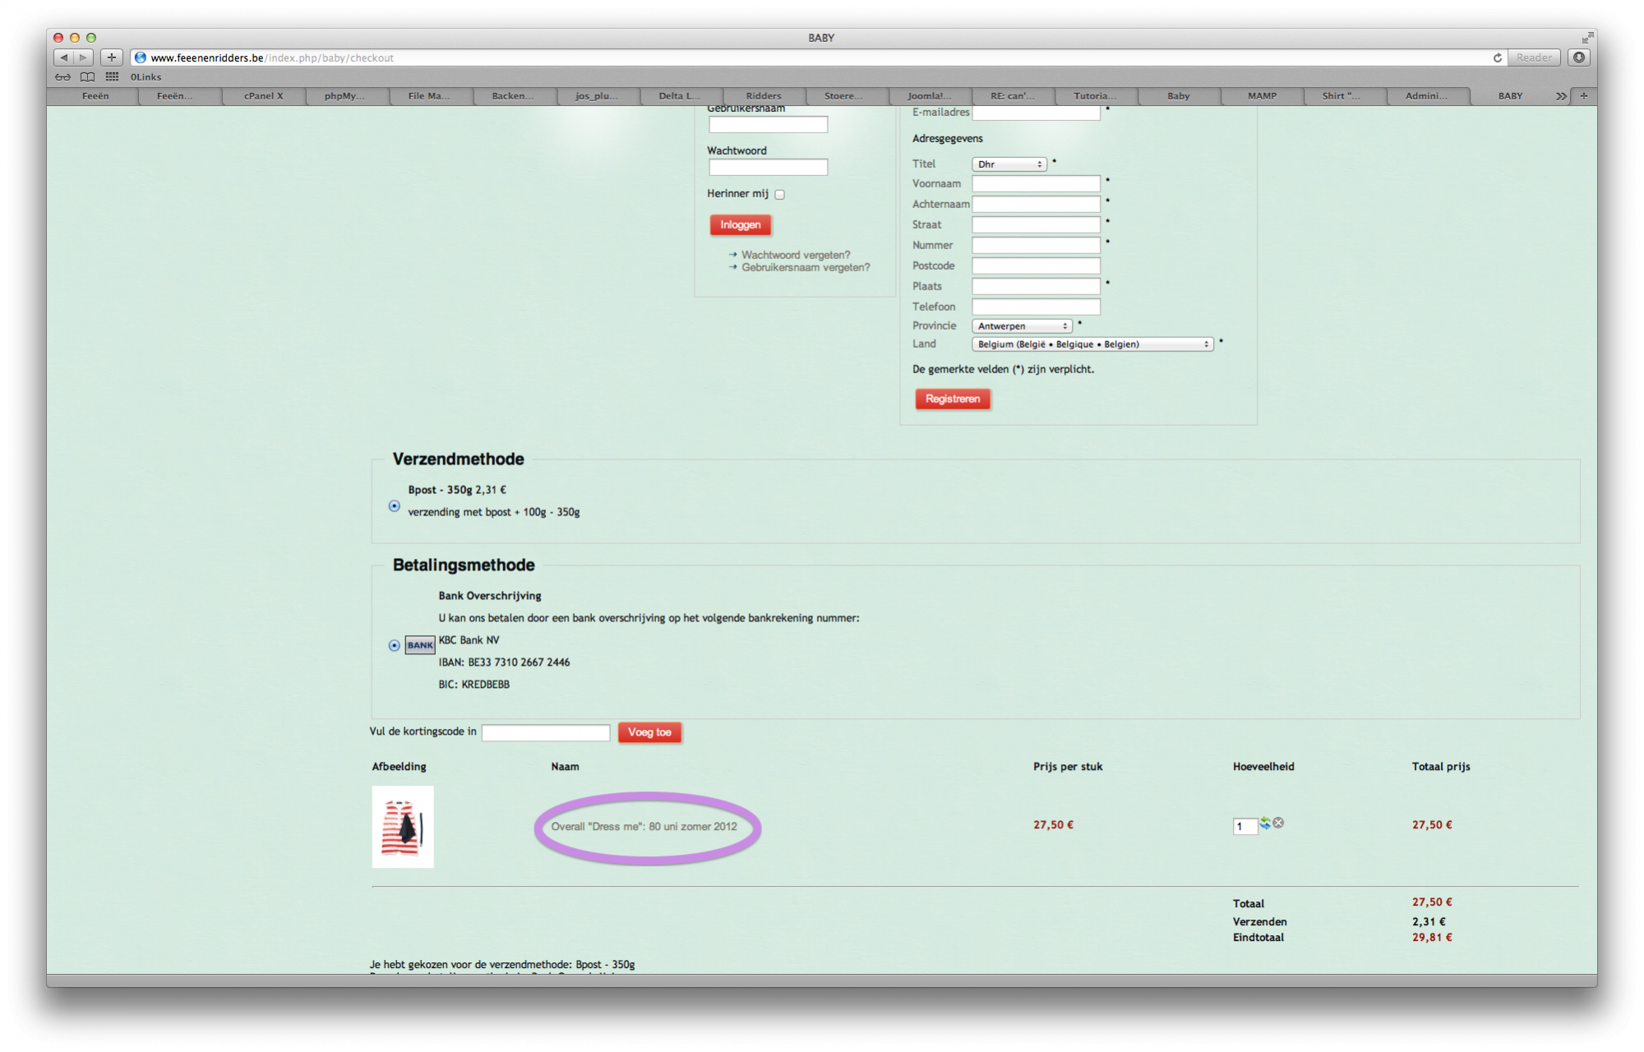Switch to the Tutoria... tab
The height and width of the screenshot is (1052, 1644).
pyautogui.click(x=1095, y=96)
